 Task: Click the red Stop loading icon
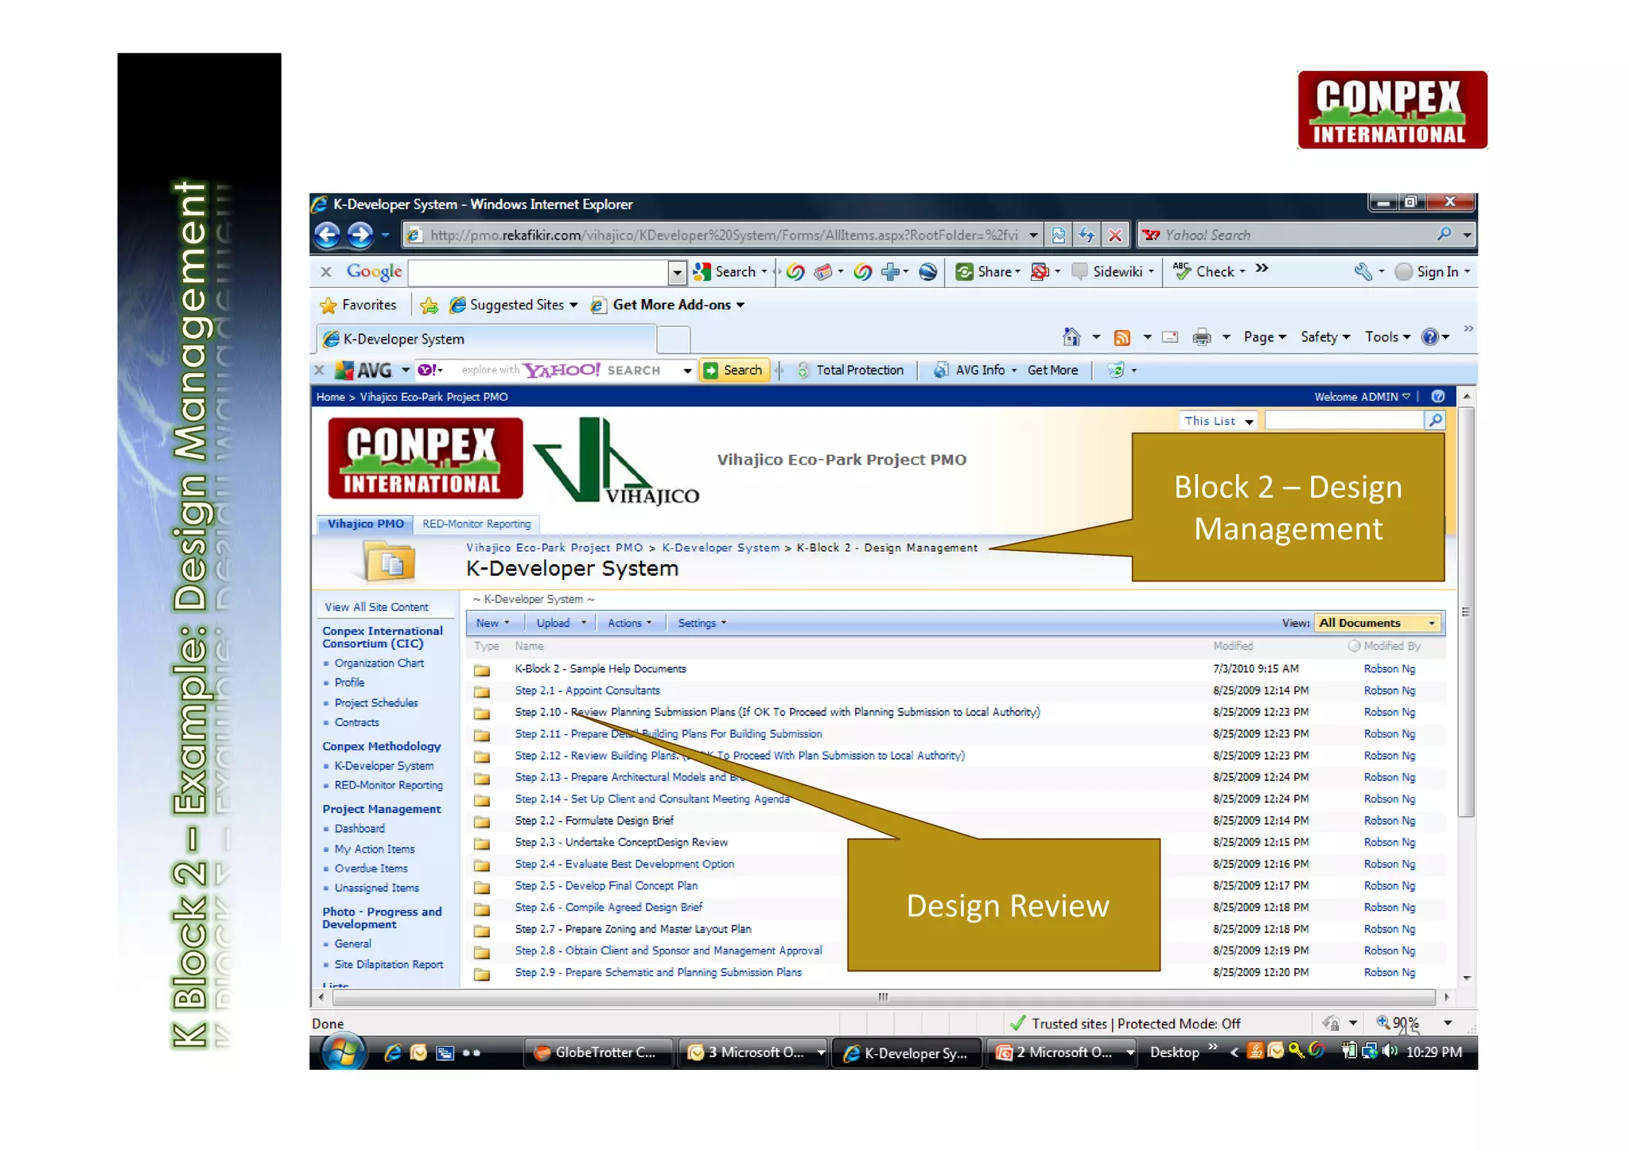coord(1115,235)
